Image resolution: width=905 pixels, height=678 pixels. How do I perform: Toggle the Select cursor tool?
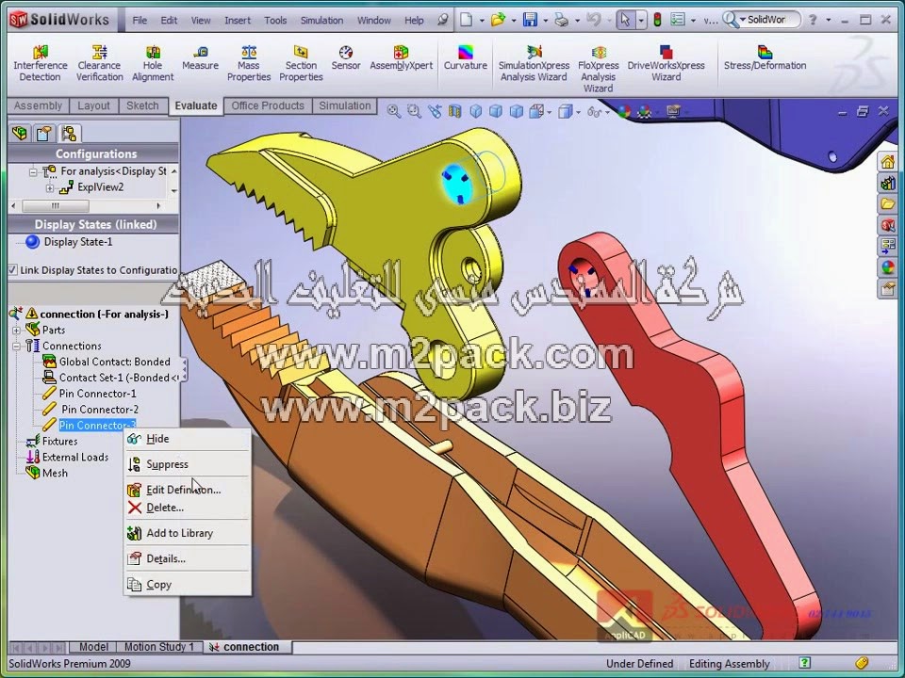pyautogui.click(x=624, y=20)
